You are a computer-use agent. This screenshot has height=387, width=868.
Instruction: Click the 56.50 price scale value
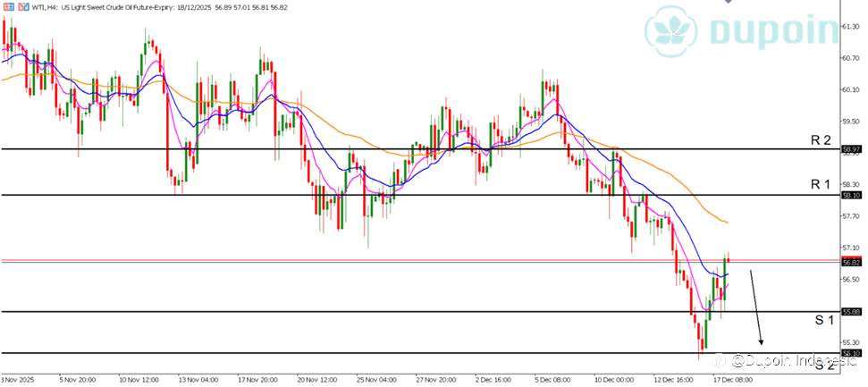[850, 280]
